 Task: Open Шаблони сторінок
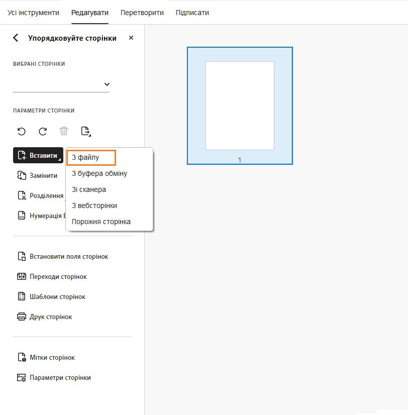pos(51,297)
